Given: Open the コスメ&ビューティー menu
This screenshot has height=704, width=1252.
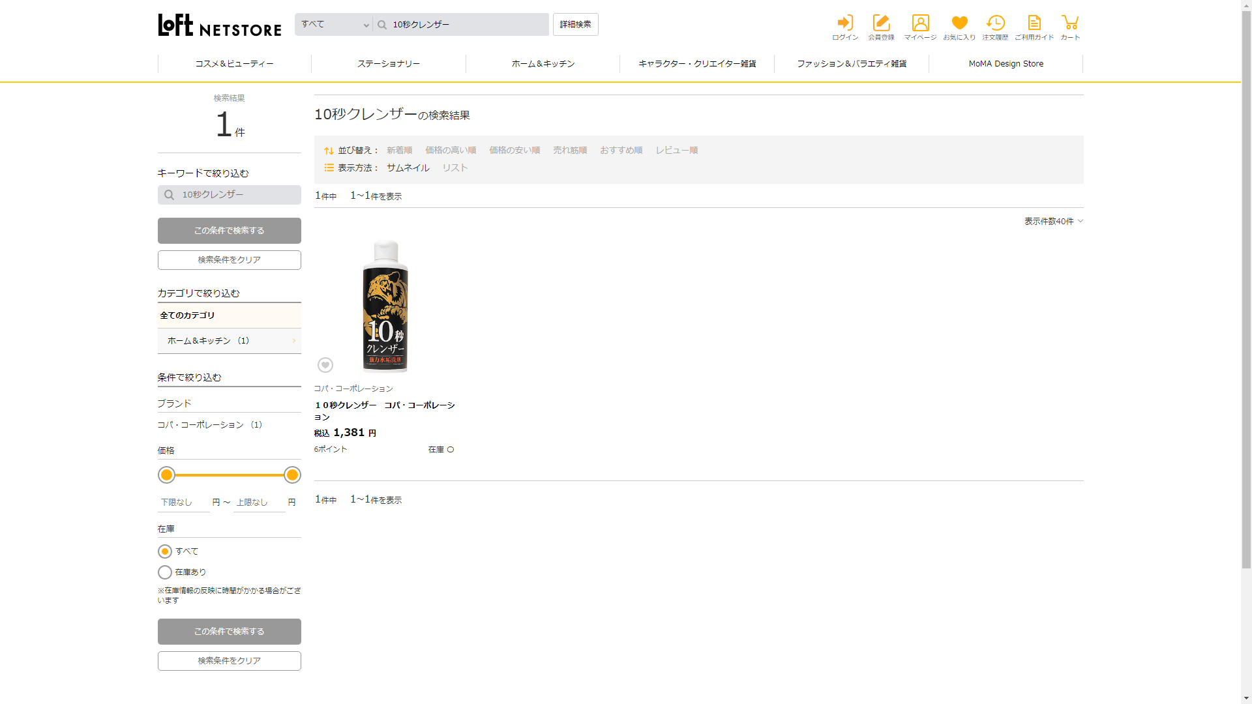Looking at the screenshot, I should (x=234, y=64).
